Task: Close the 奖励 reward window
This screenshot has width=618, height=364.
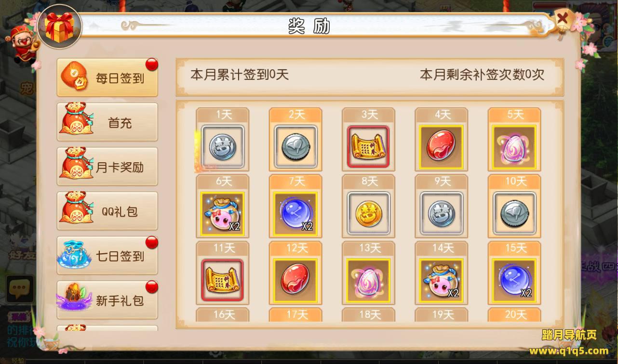Action: coord(562,20)
